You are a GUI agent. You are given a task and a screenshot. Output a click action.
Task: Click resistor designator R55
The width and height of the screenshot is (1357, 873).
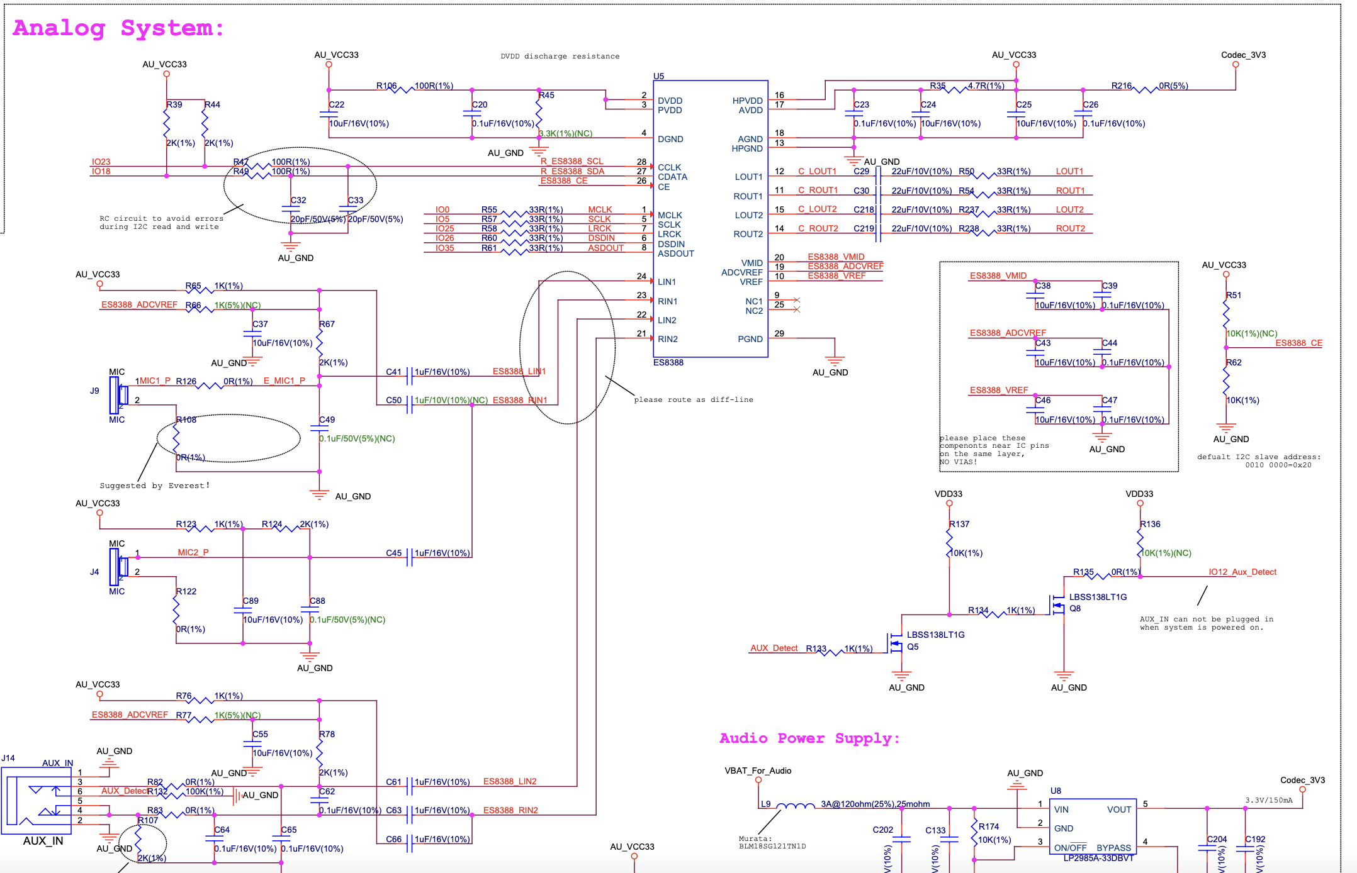pos(489,209)
